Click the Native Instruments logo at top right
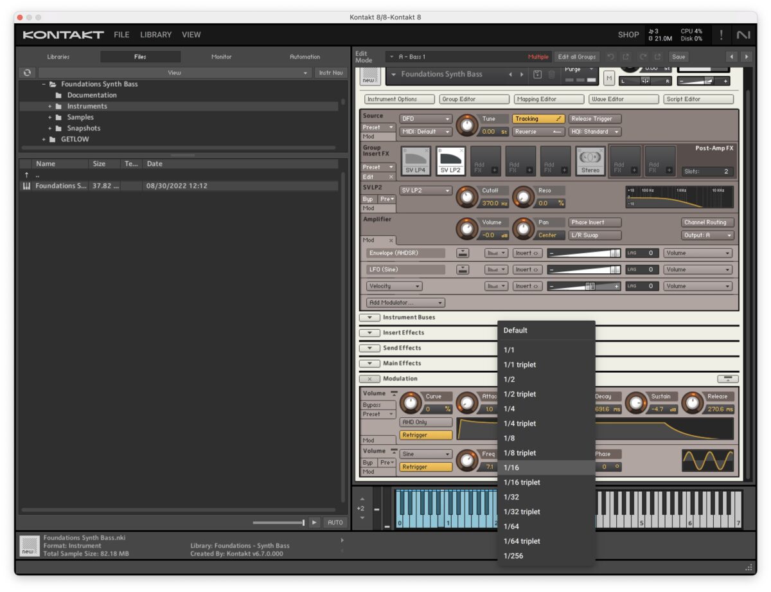 [x=743, y=35]
